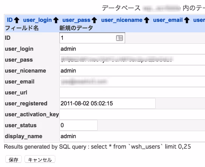This screenshot has height=167, width=205.
Task: Focus the user_nicename input field
Action: click(132, 71)
